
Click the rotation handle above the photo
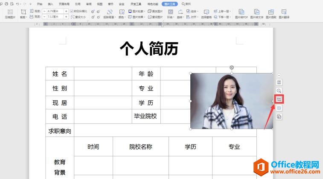pyautogui.click(x=232, y=67)
